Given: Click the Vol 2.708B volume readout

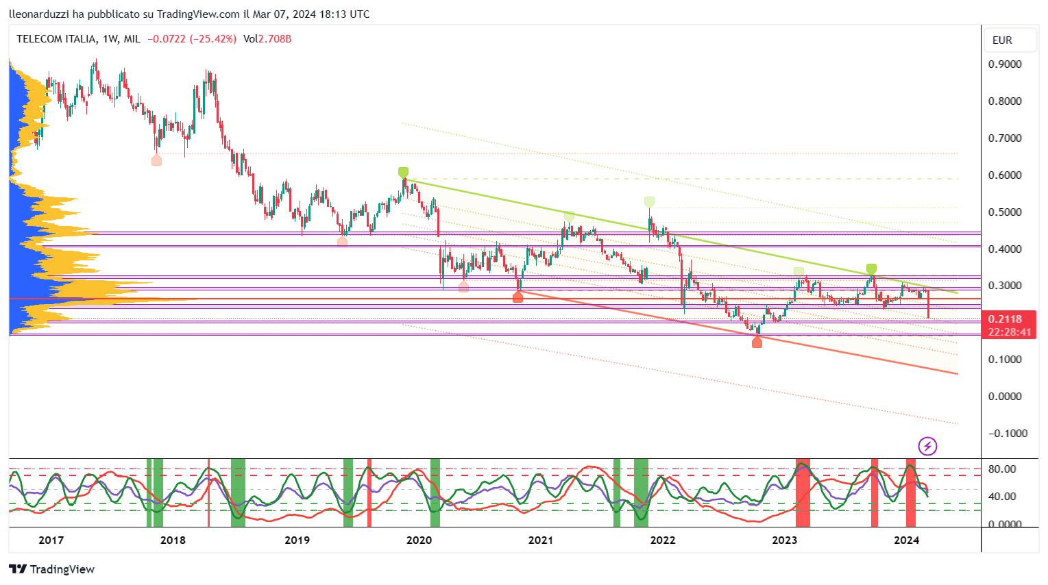Looking at the screenshot, I should 267,39.
